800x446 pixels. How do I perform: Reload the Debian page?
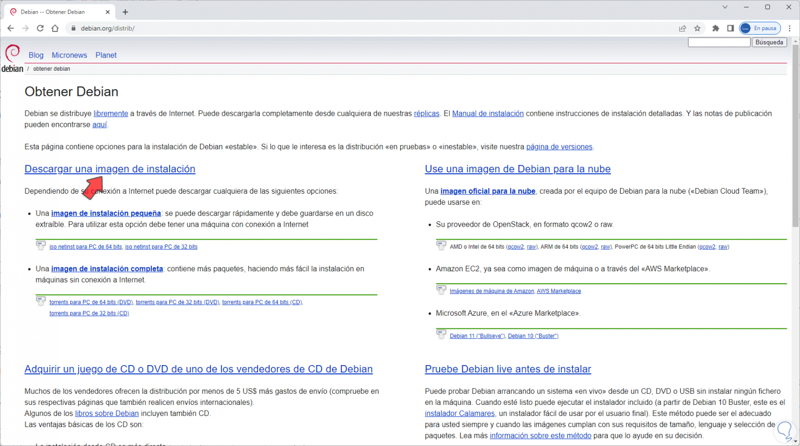pyautogui.click(x=40, y=28)
